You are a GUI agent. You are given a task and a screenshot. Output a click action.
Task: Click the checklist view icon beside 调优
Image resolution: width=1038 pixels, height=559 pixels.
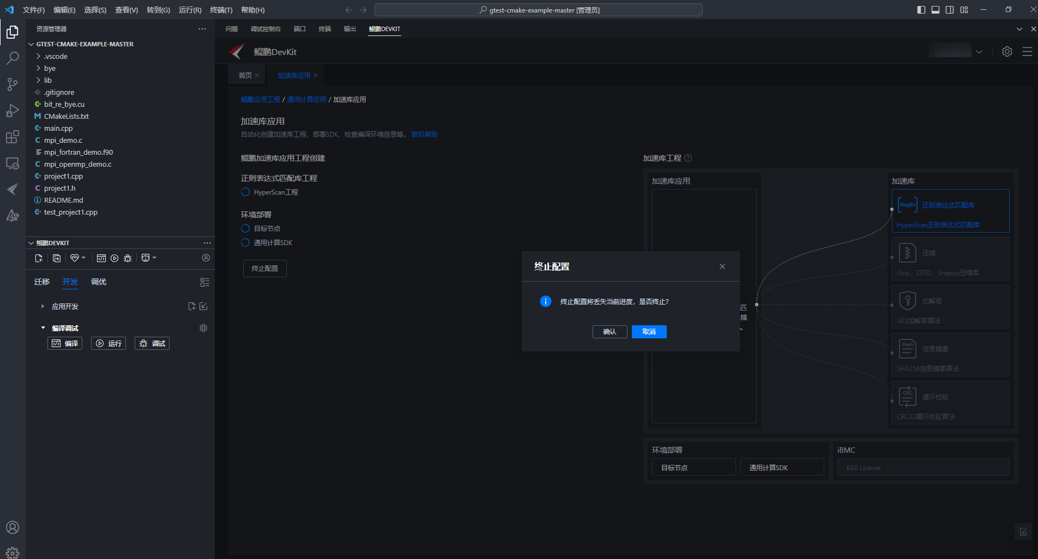(205, 282)
